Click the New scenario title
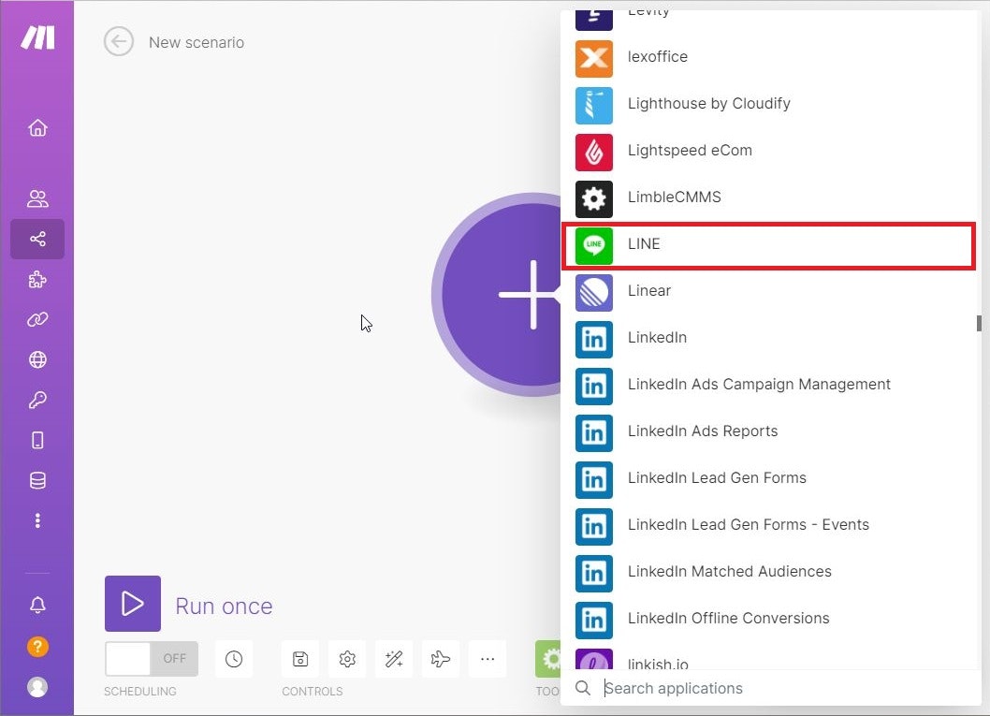The image size is (990, 716). (x=197, y=42)
